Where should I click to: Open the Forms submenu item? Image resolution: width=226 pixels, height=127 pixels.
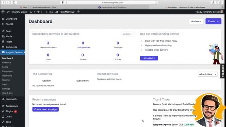coord(5,67)
